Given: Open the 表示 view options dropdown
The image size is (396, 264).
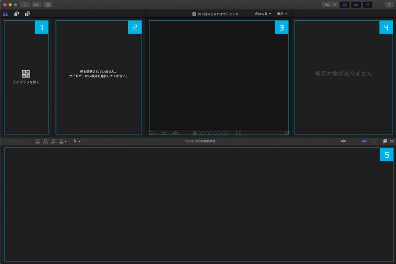Looking at the screenshot, I should point(282,14).
